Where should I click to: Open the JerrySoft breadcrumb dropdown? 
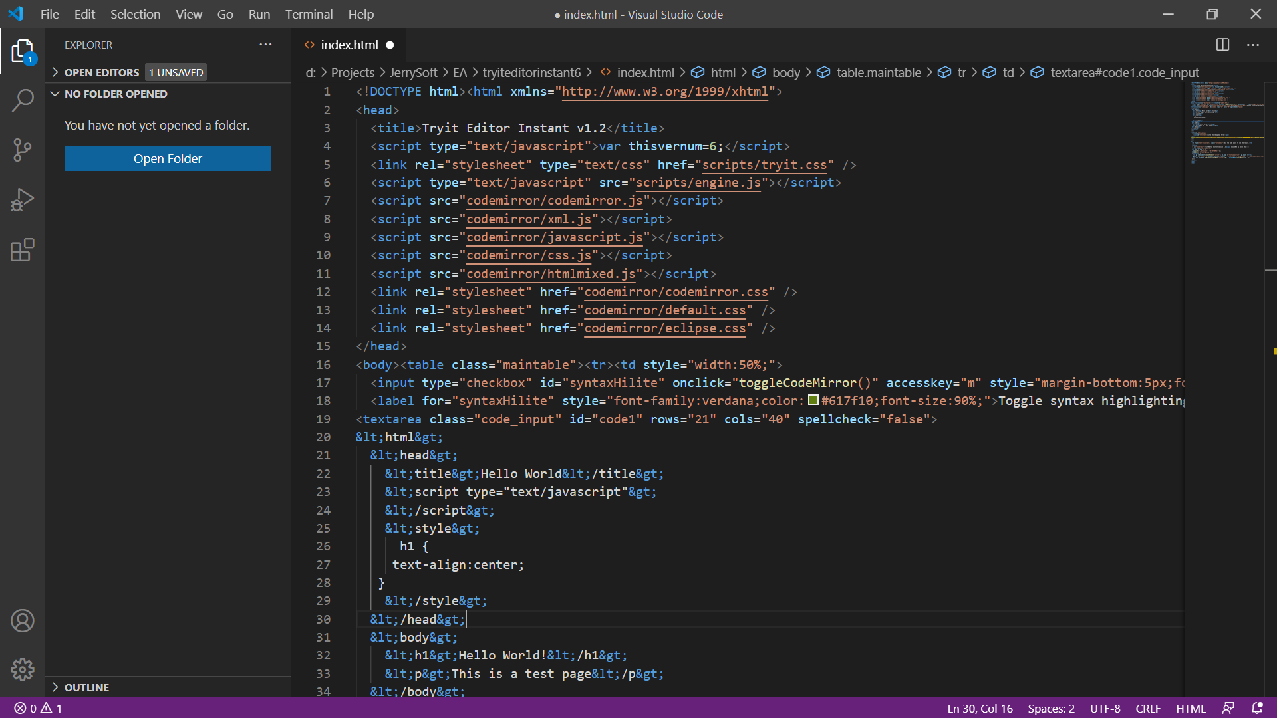413,72
